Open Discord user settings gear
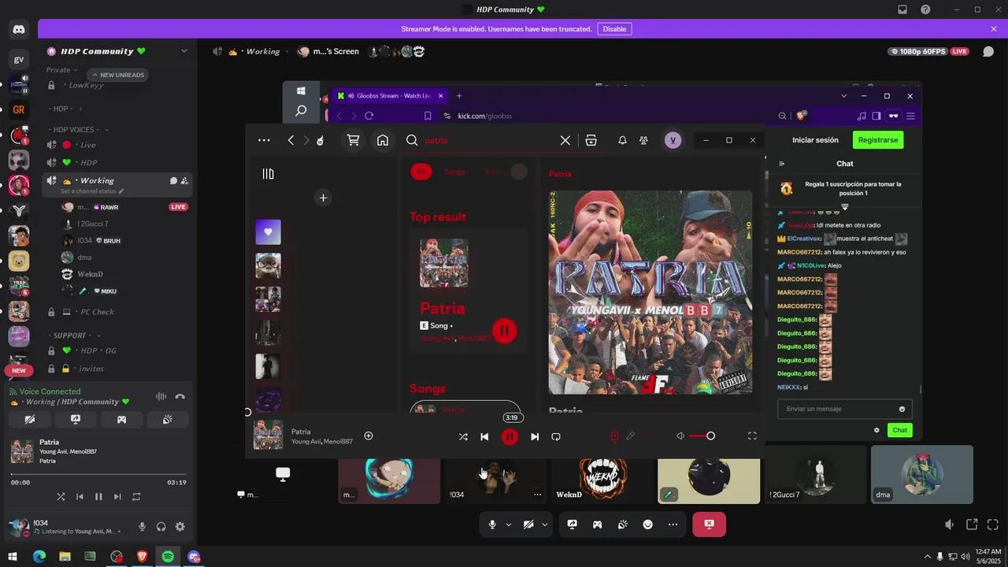Viewport: 1008px width, 567px height. (x=180, y=527)
